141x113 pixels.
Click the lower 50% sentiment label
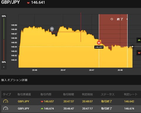pos(4,62)
